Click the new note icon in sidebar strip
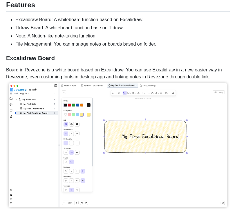Viewport: 235px width, 209px height. 11,116
